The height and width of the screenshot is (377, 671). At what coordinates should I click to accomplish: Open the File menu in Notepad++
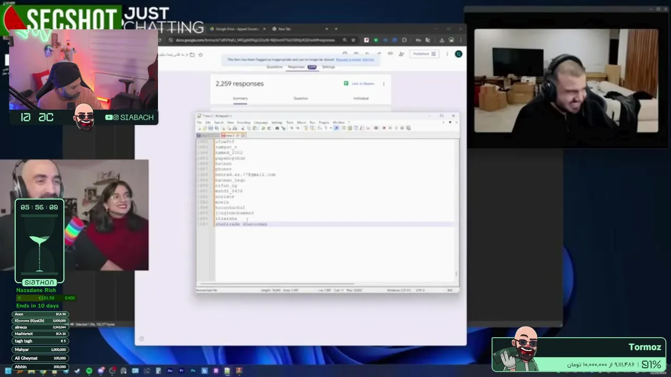(x=199, y=123)
